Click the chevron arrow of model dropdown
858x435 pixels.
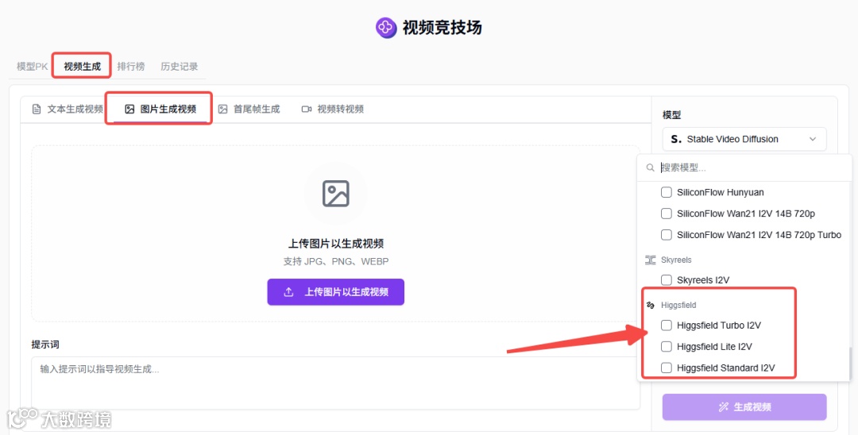click(813, 140)
